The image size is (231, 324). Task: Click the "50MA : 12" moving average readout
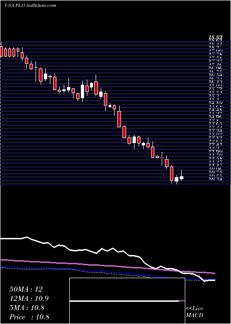coord(26,289)
